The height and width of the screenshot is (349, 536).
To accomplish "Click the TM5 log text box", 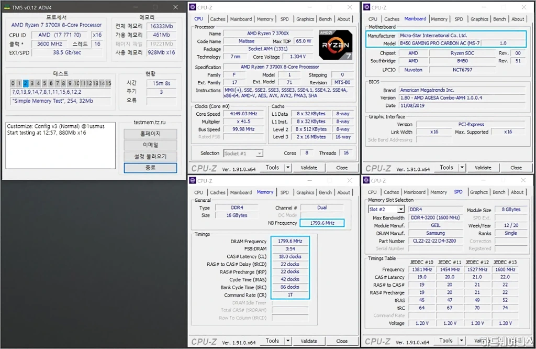I will [61, 146].
